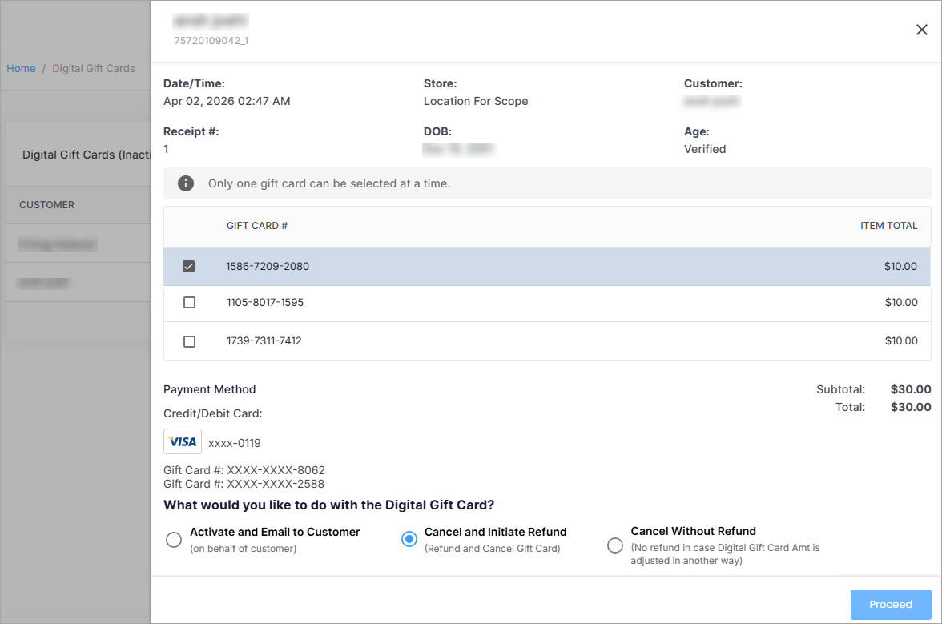Select Cancel and Initiate Refund radio
This screenshot has height=624, width=942.
[x=409, y=540]
